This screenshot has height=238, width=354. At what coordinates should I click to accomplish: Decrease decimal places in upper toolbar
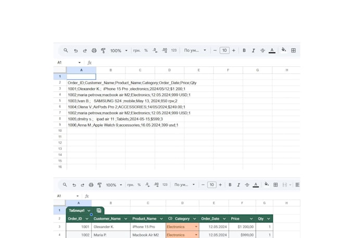pos(155,50)
